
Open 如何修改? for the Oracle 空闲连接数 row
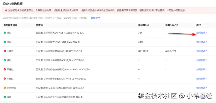click(201, 88)
